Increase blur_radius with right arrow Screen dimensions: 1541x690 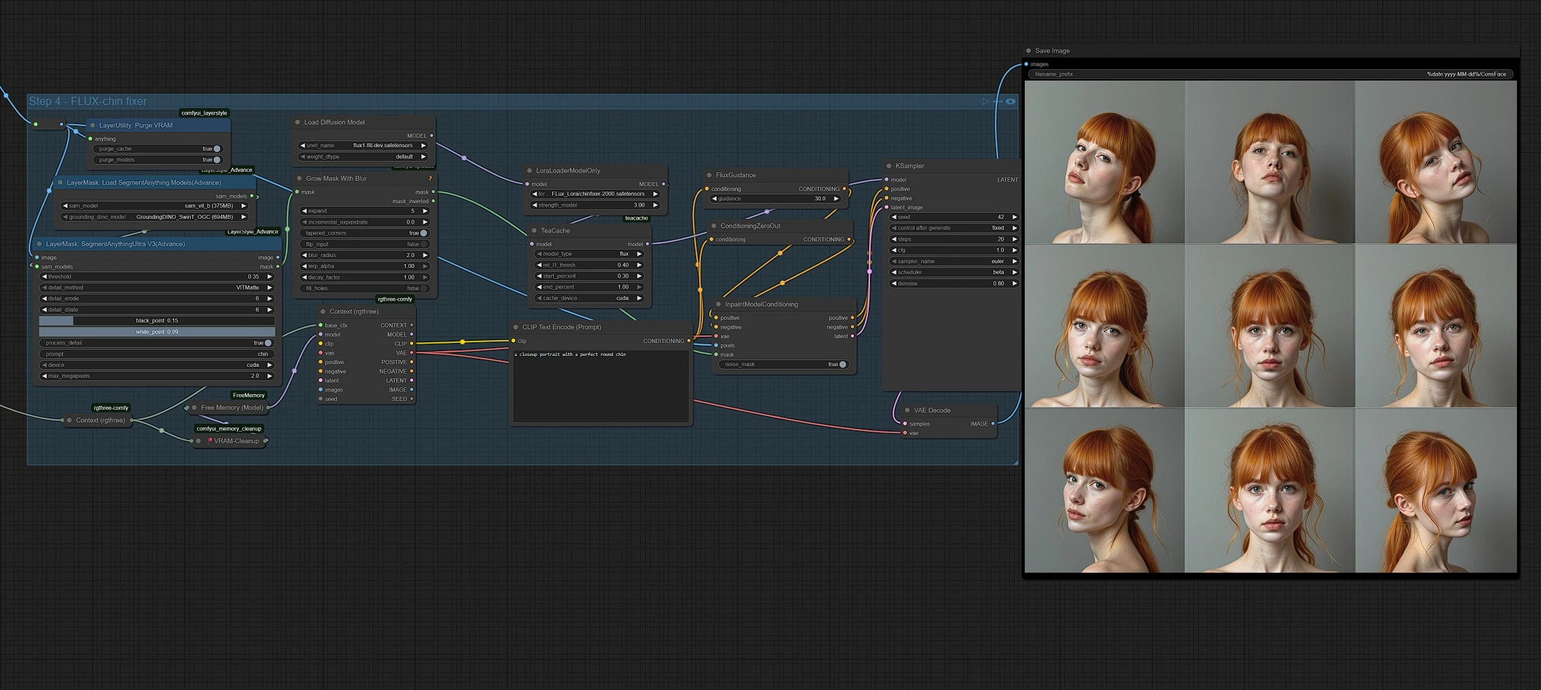(425, 255)
